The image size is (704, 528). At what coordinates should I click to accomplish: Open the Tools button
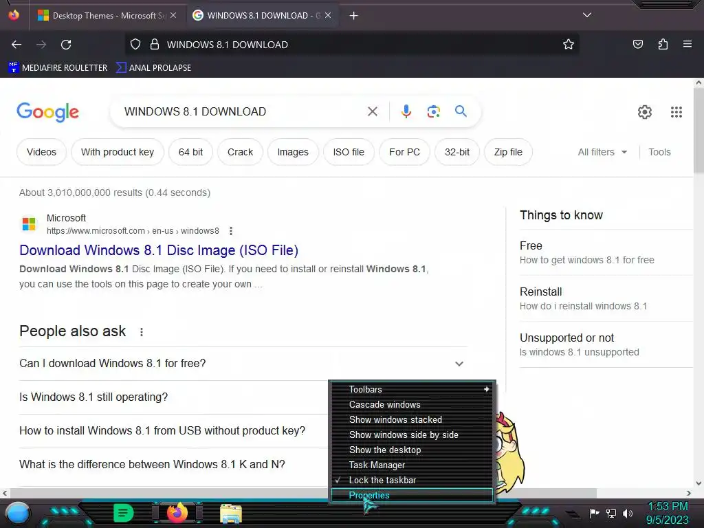pyautogui.click(x=659, y=152)
